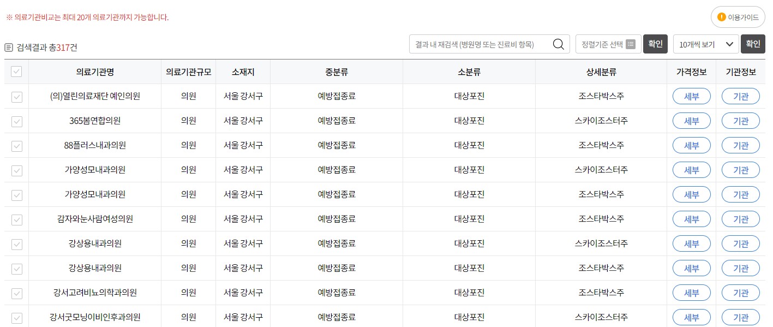
Task: Click 조스타박스주 in the 88플러스내과의원 row
Action: tap(601, 146)
